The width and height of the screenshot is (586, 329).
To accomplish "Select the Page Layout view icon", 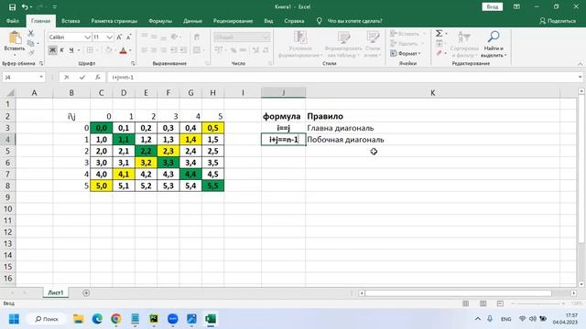I will tap(483, 303).
